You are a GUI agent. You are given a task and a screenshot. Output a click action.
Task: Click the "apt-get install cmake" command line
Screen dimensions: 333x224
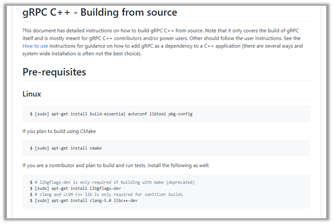click(65, 148)
